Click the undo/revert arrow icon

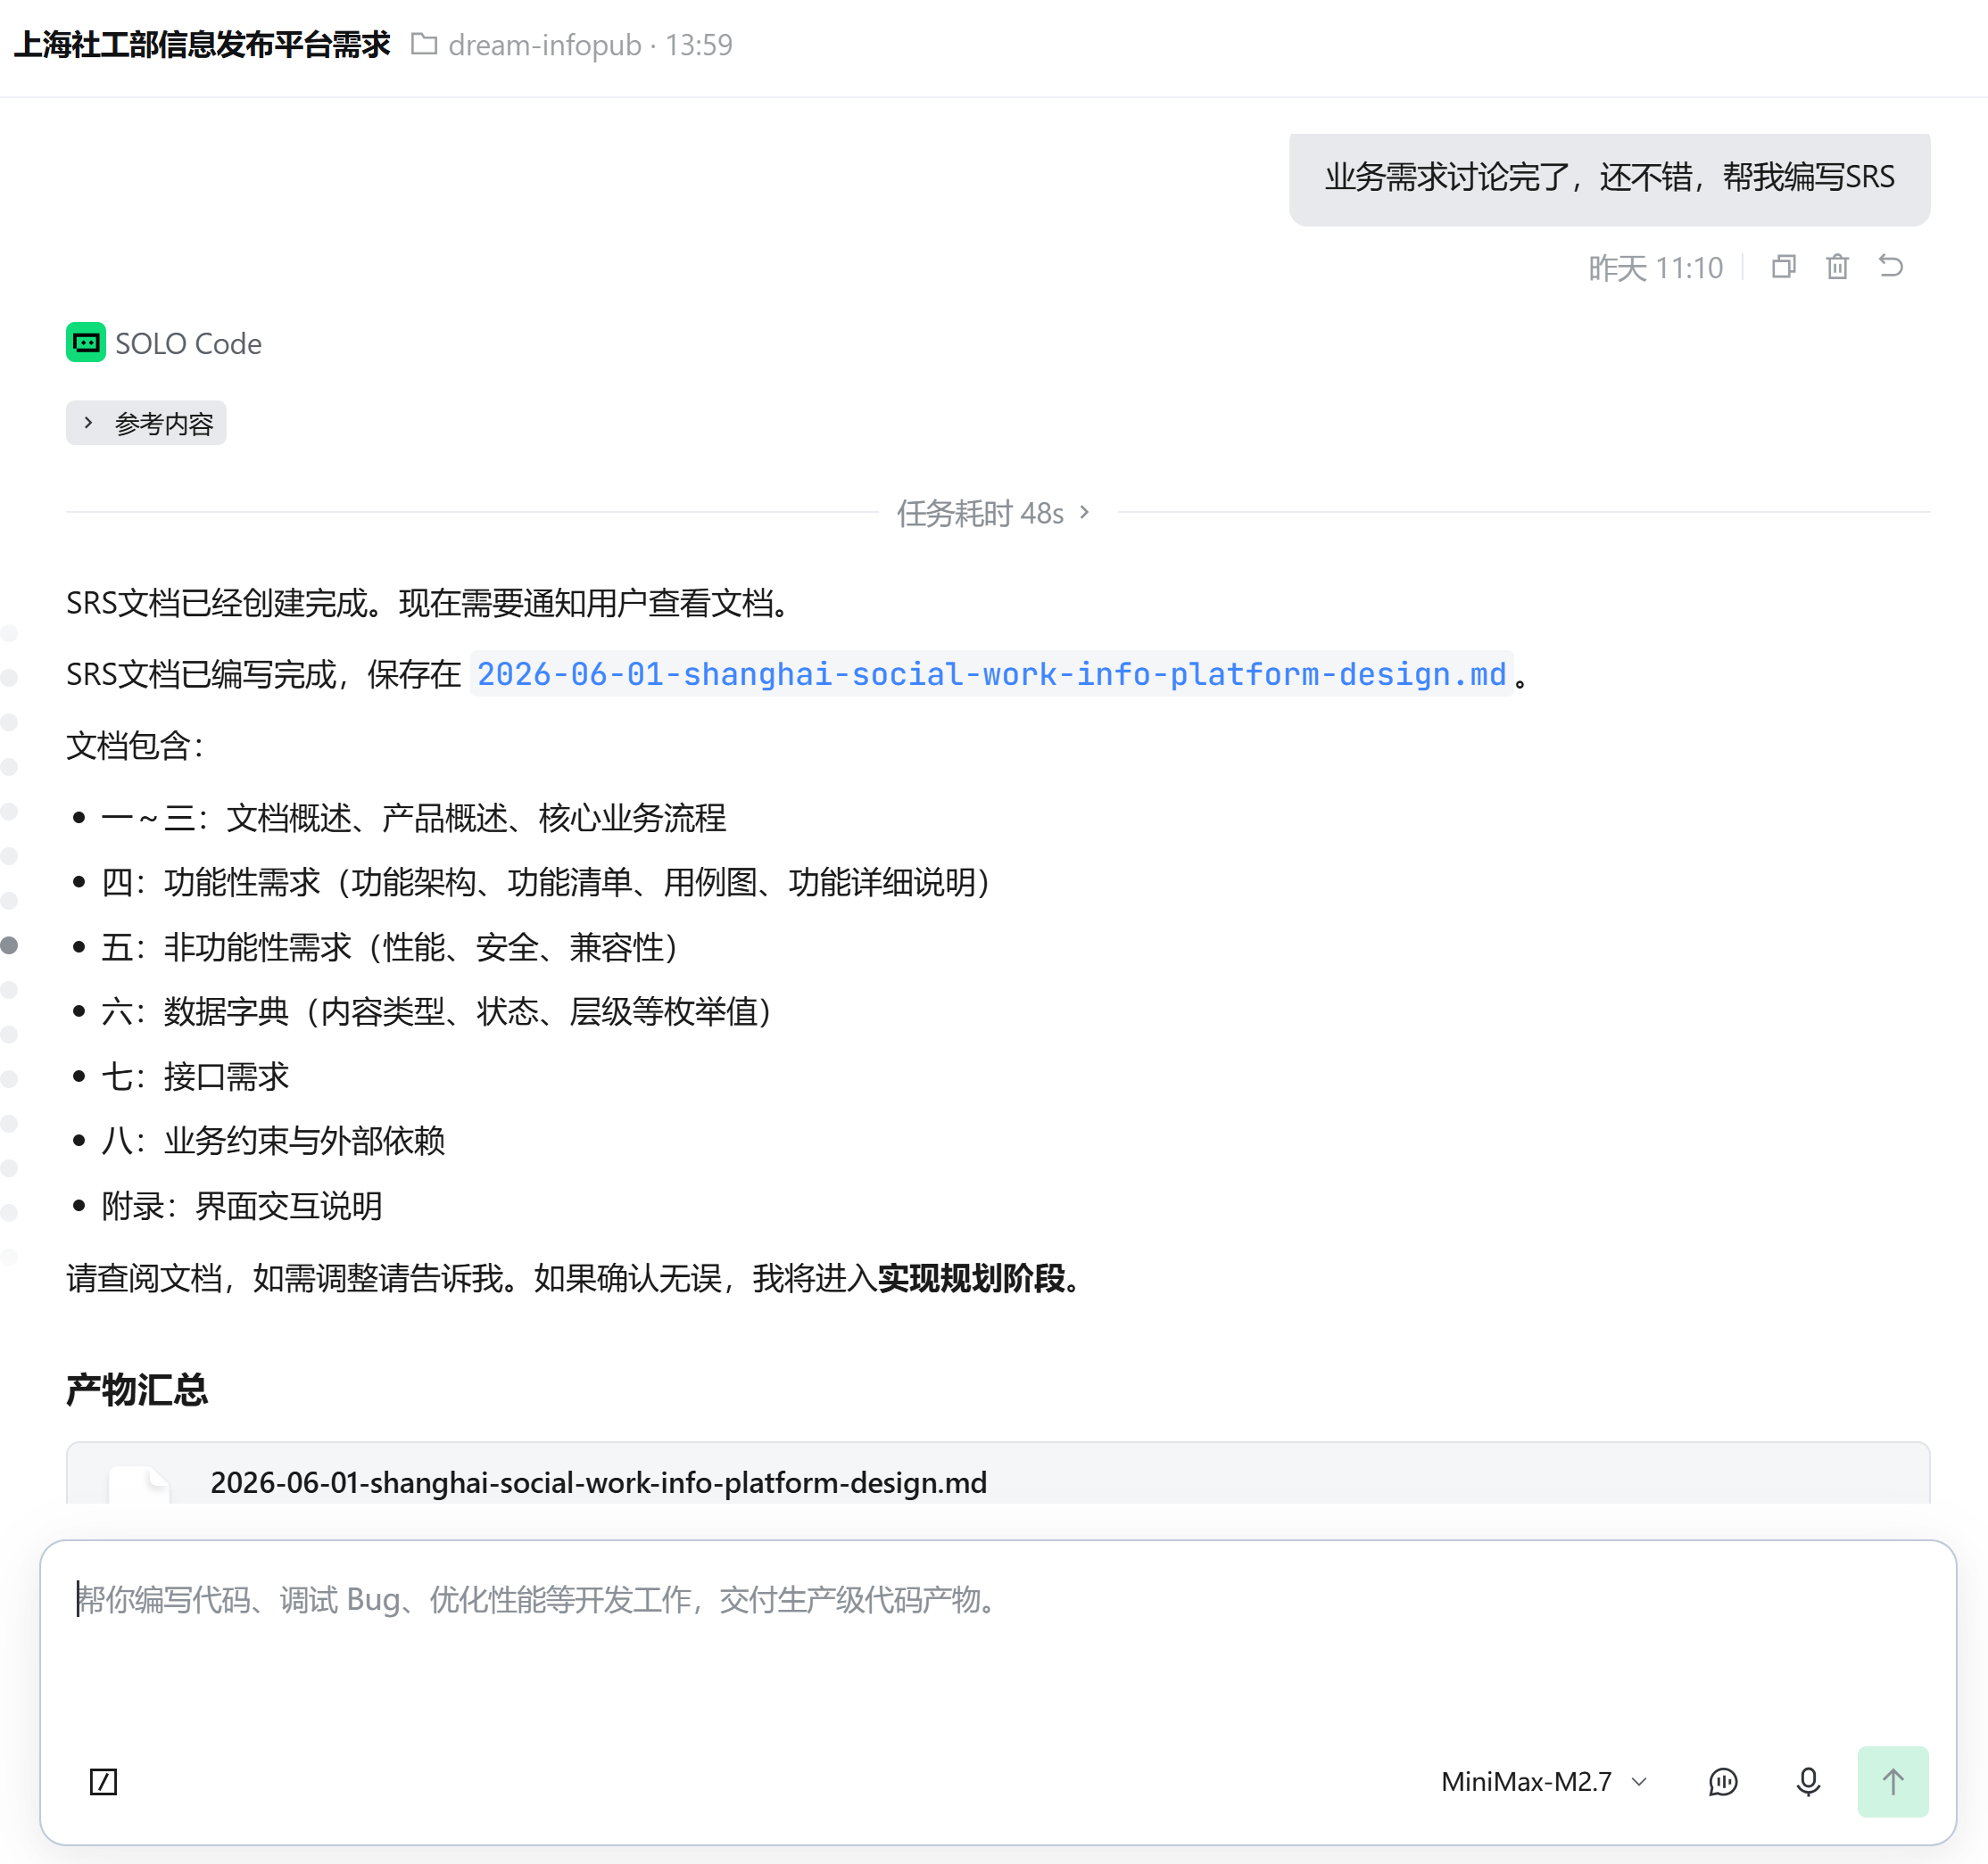pos(1890,267)
